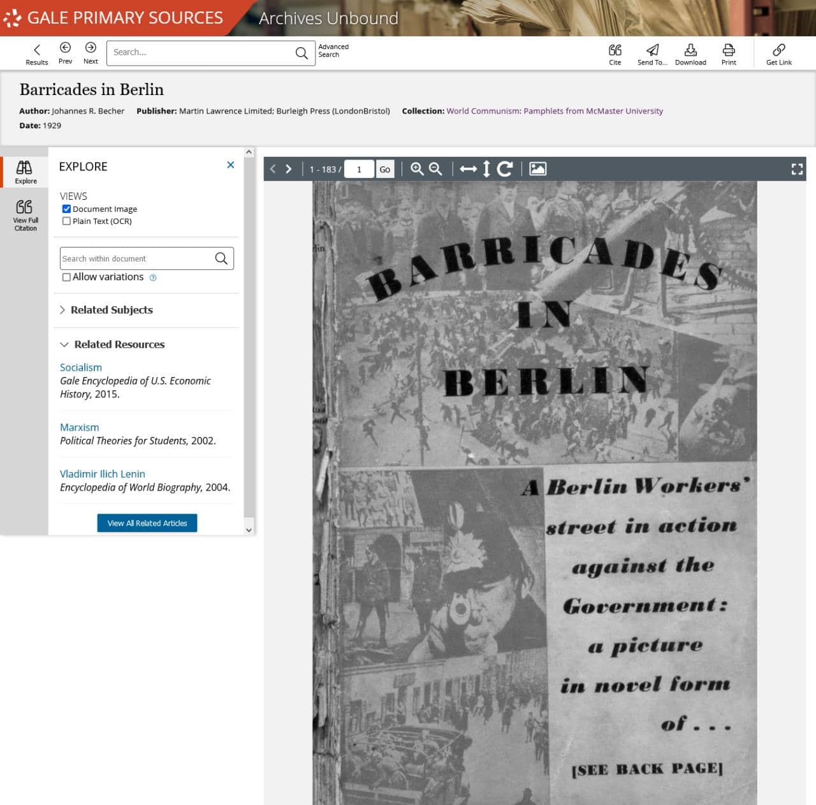Image resolution: width=816 pixels, height=805 pixels.
Task: Fit document to width
Action: (469, 169)
